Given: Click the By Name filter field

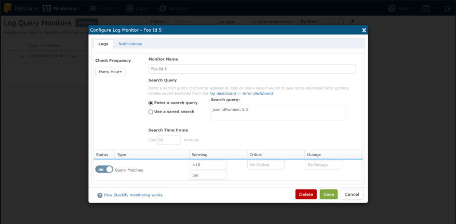Looking at the screenshot, I should pyautogui.click(x=191, y=21).
